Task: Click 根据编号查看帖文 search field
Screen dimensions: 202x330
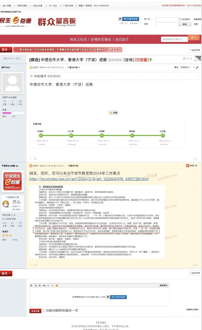Action: (x=174, y=39)
